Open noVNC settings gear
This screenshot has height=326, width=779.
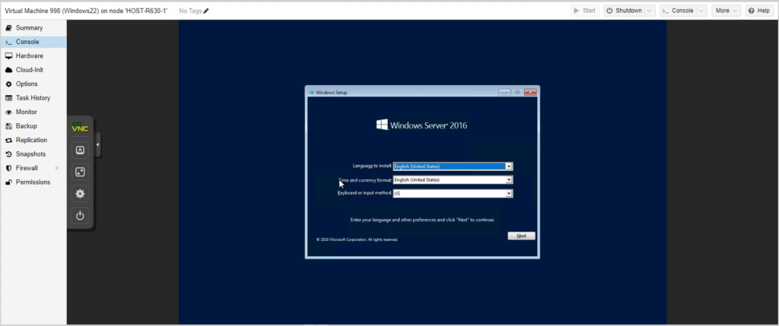coord(80,194)
